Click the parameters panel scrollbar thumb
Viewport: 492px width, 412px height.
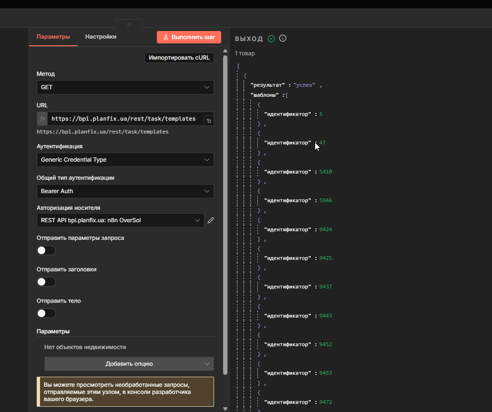point(225,215)
